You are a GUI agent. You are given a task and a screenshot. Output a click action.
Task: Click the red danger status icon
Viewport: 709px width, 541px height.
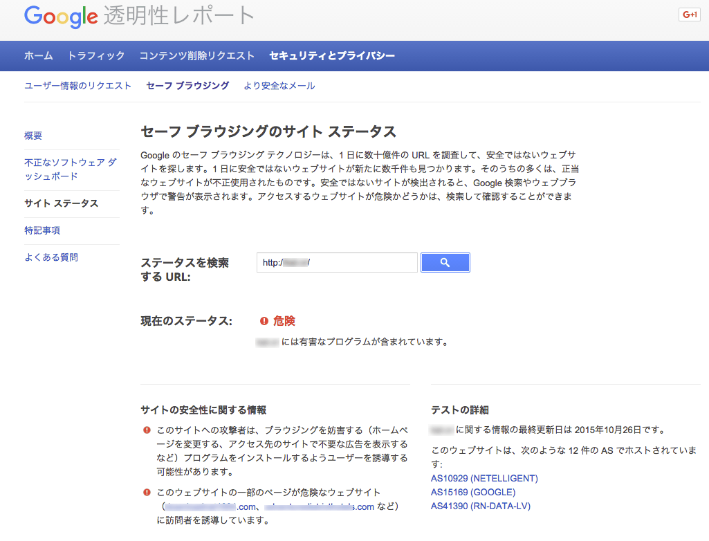(x=264, y=321)
